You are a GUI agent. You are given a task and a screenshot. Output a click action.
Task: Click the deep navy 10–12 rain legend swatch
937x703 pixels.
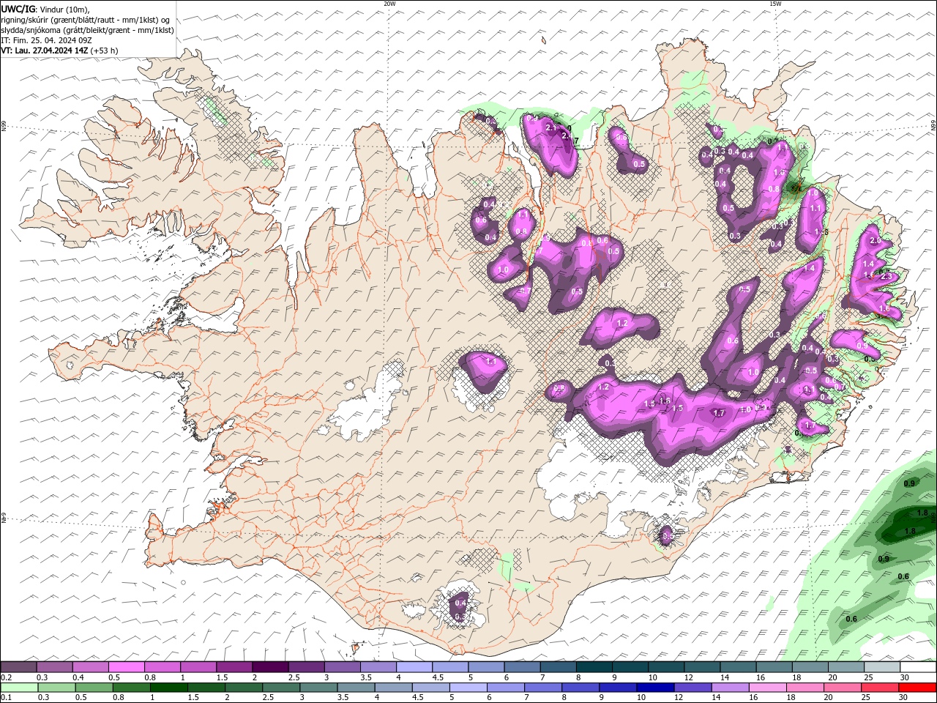[656, 688]
